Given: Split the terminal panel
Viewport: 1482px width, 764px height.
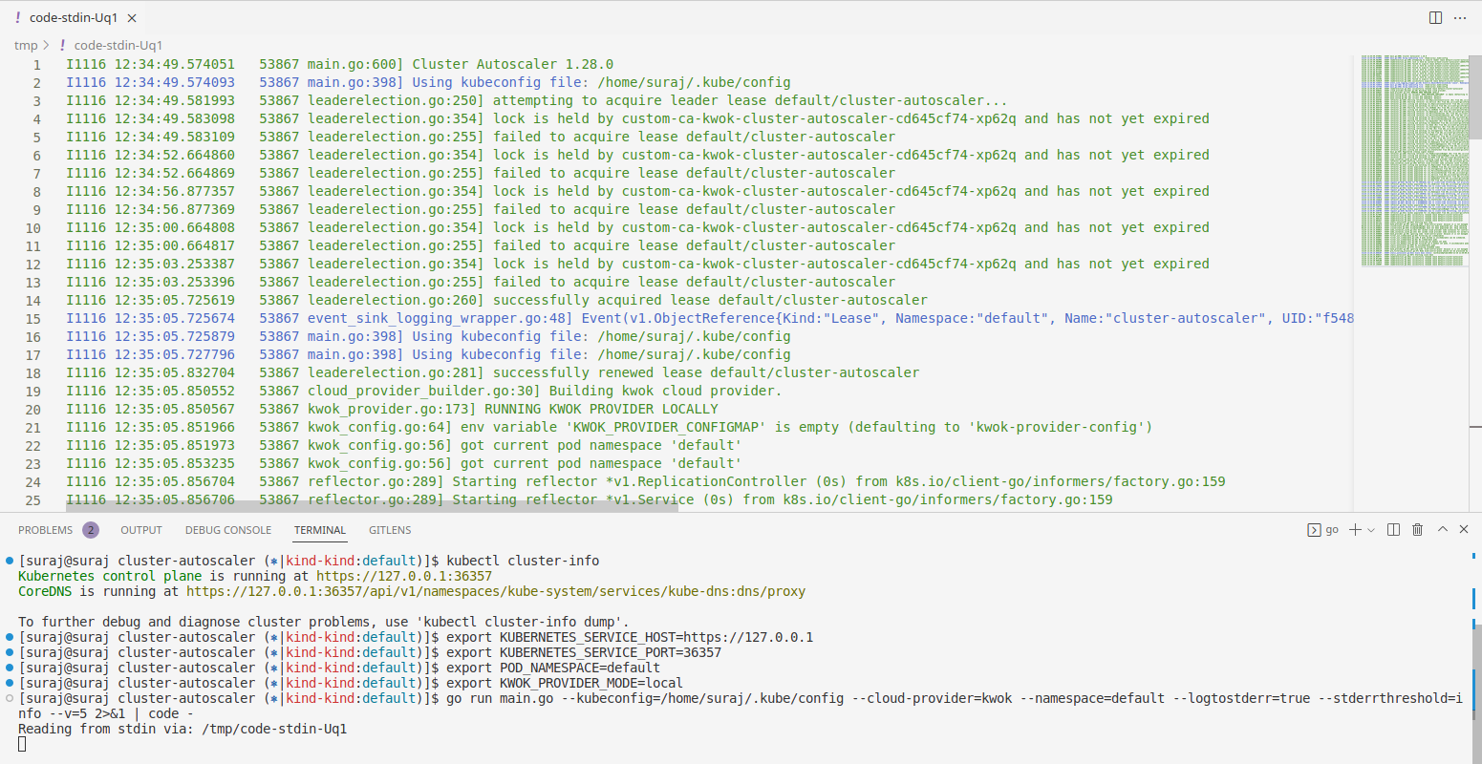Looking at the screenshot, I should 1393,530.
